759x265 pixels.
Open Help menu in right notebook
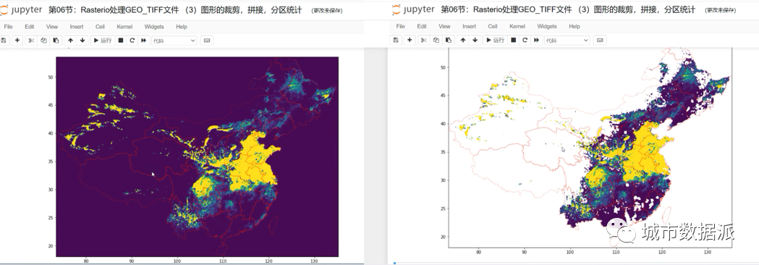pyautogui.click(x=574, y=26)
